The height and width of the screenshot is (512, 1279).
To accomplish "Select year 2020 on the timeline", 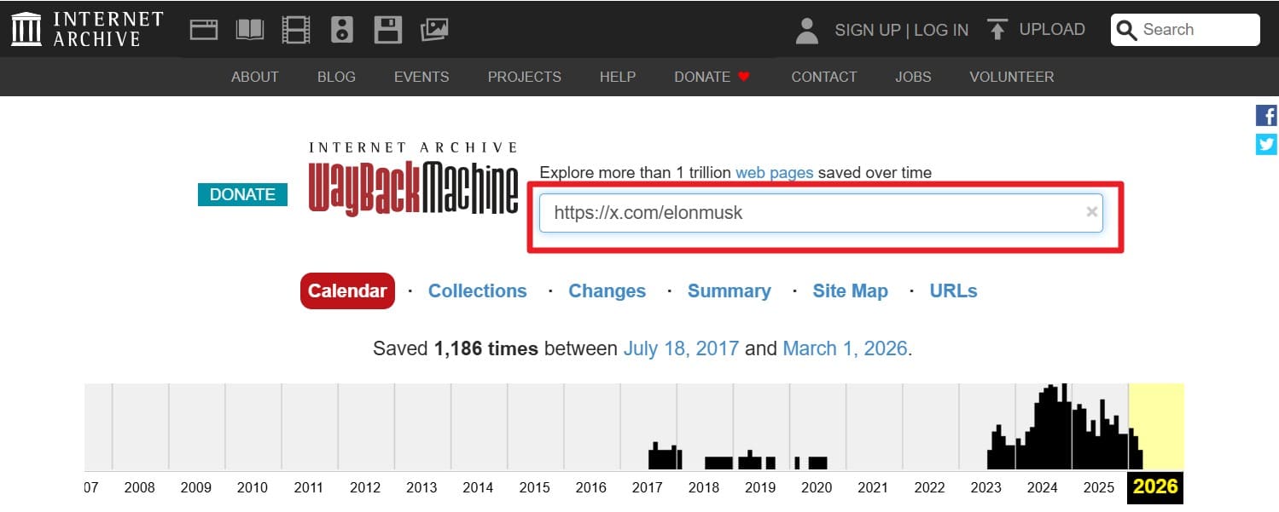I will pos(817,487).
